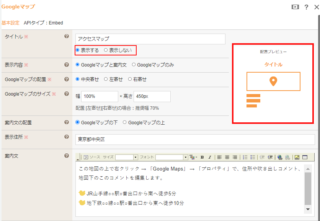This screenshot has width=320, height=221.
Task: Insert hyperlink using link icon
Action: [x=280, y=157]
